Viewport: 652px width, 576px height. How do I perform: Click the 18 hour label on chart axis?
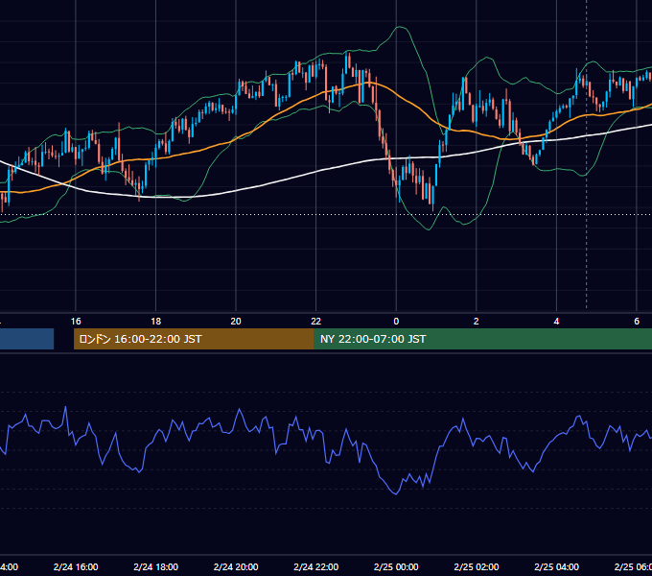click(x=156, y=321)
